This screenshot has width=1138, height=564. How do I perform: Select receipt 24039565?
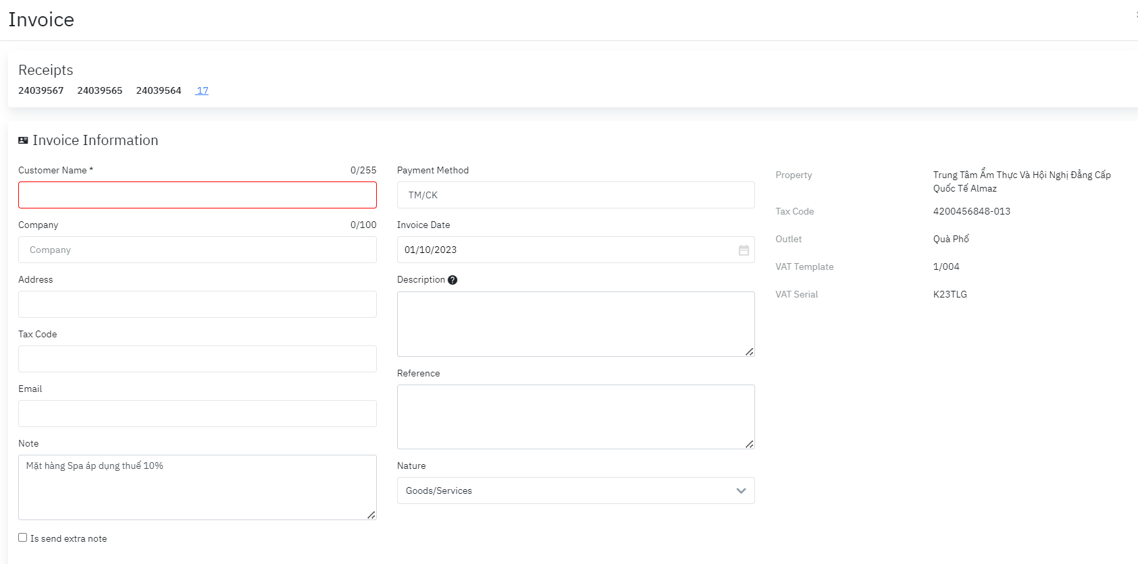coord(100,90)
